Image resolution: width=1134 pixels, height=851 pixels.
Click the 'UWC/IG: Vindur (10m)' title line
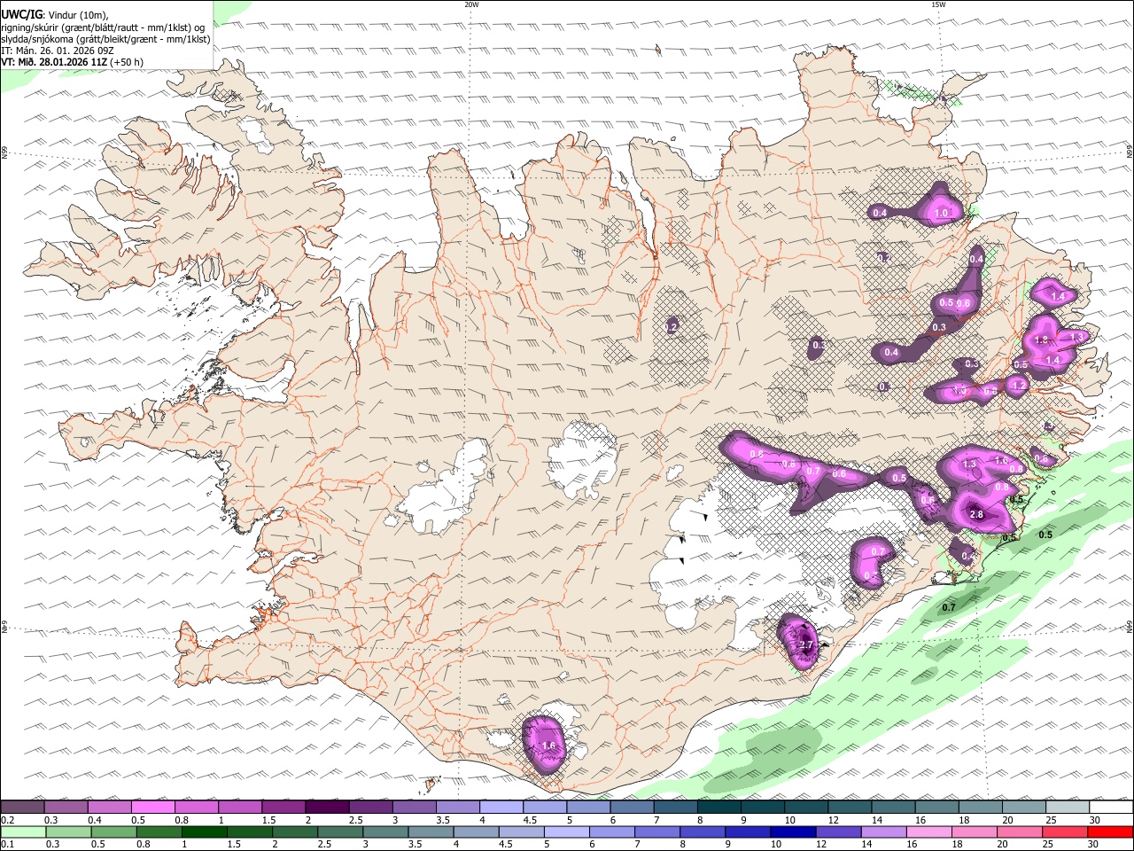tap(54, 14)
